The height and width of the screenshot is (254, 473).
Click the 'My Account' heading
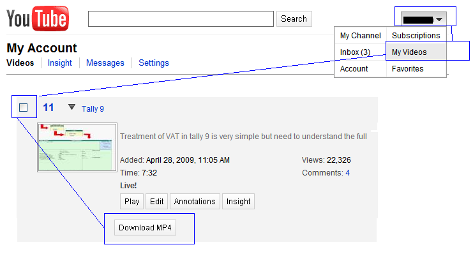tap(41, 48)
